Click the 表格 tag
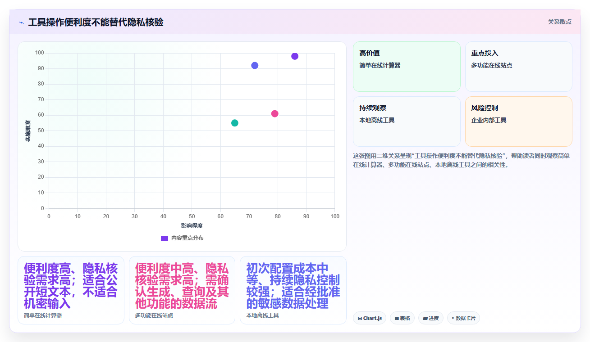Screen dimensions: 590x342 pyautogui.click(x=402, y=318)
